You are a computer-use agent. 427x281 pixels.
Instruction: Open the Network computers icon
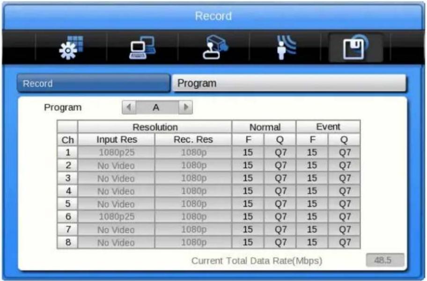click(x=142, y=48)
